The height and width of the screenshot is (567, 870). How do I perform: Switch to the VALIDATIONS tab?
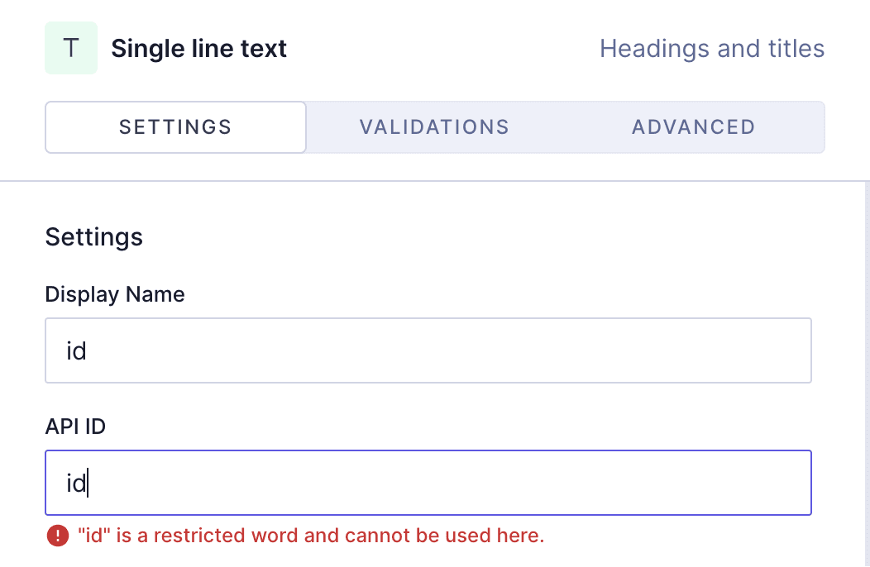(x=434, y=126)
